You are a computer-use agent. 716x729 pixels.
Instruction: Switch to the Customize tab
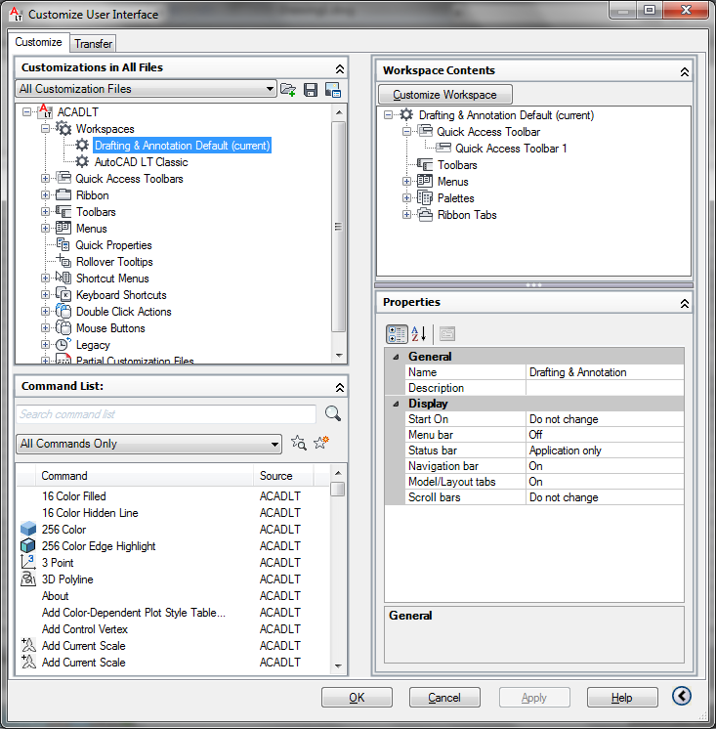point(38,42)
